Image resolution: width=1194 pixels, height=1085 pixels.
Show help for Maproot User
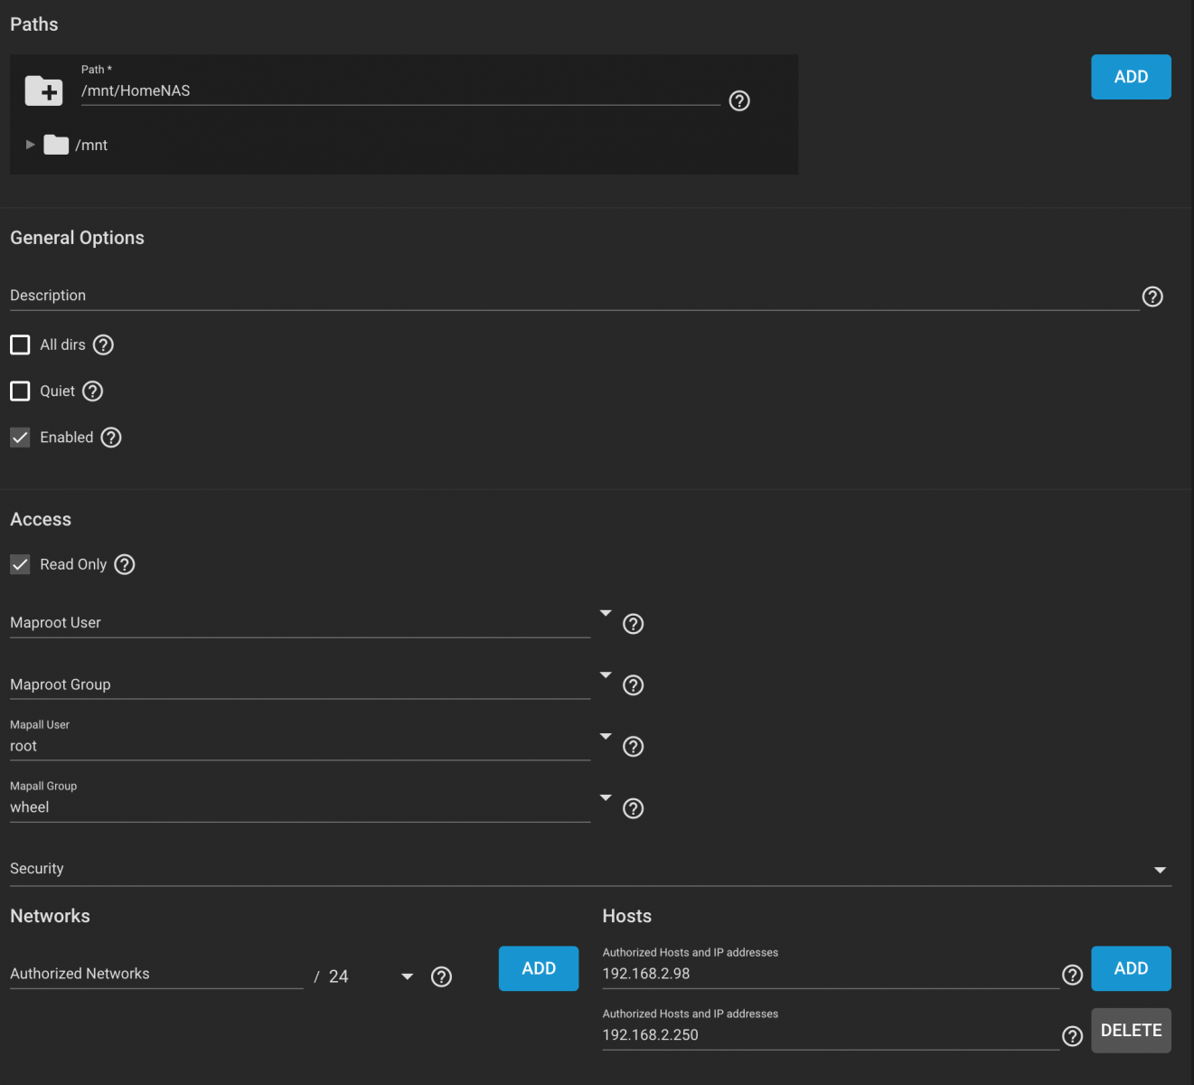click(x=634, y=624)
